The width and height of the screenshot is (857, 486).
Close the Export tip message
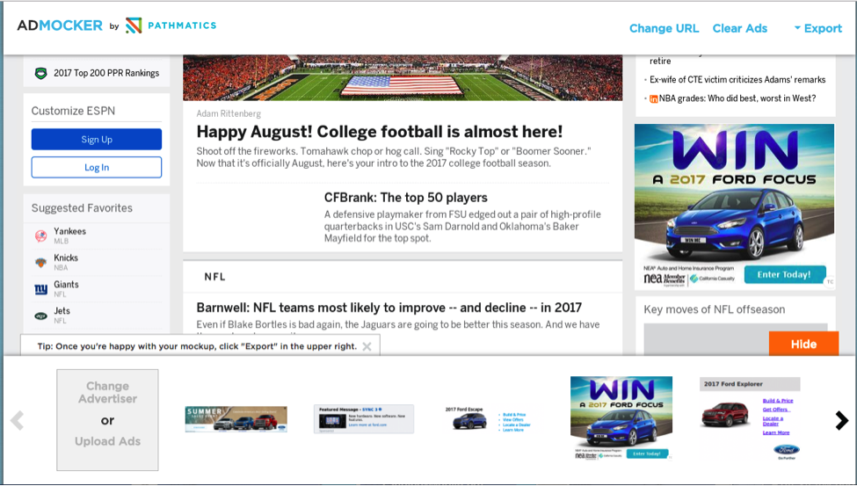point(367,346)
